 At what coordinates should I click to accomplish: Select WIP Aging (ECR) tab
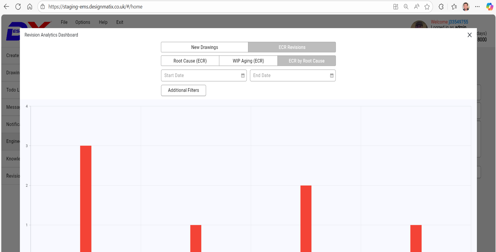point(248,61)
